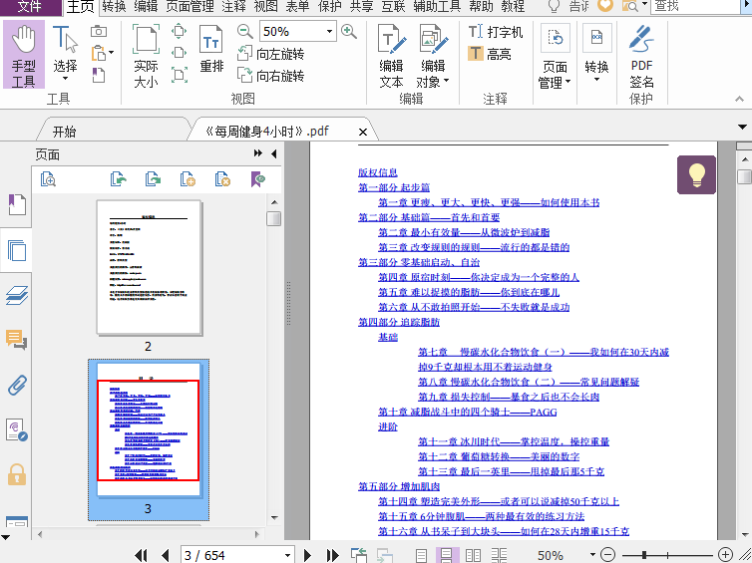Expand the pages panel with double arrow
The height and width of the screenshot is (563, 752).
tap(258, 153)
